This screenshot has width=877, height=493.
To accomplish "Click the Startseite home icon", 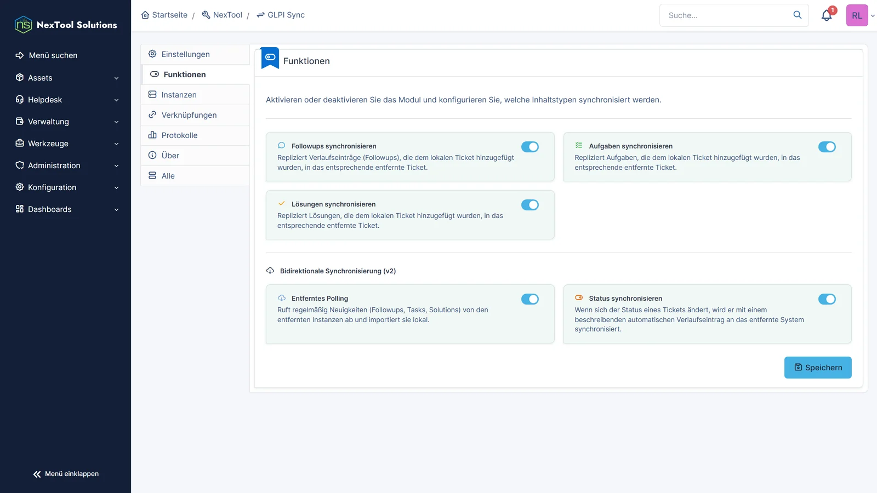I will (145, 15).
